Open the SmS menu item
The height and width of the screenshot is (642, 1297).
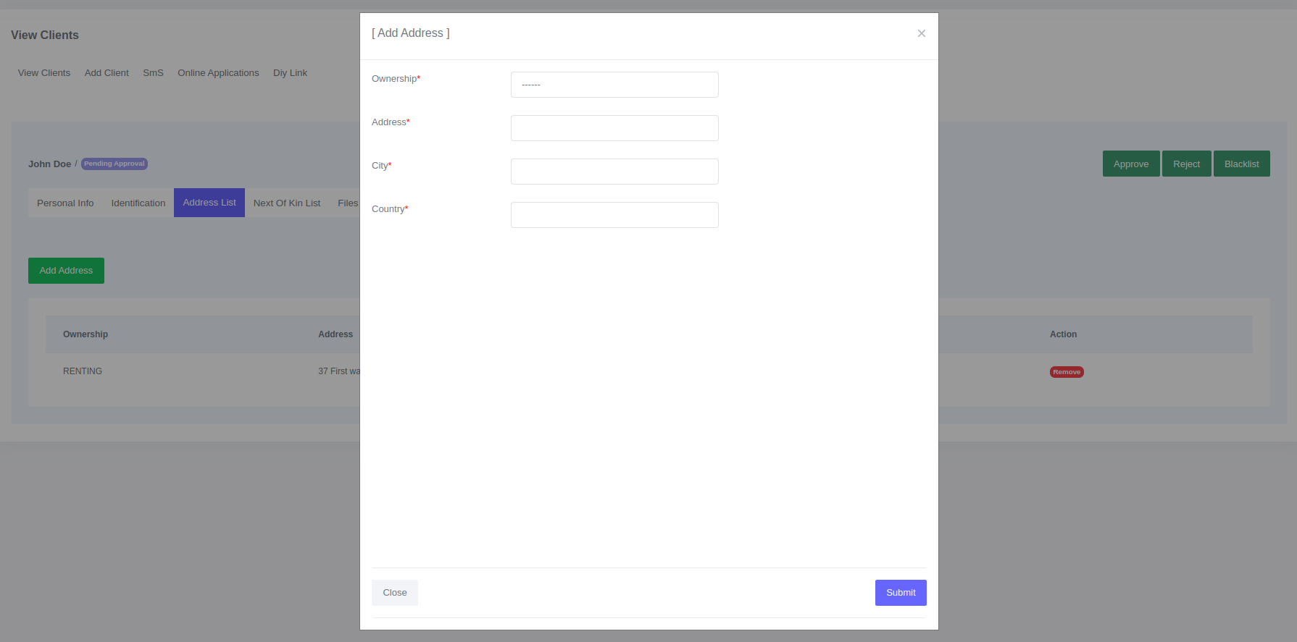coord(153,73)
